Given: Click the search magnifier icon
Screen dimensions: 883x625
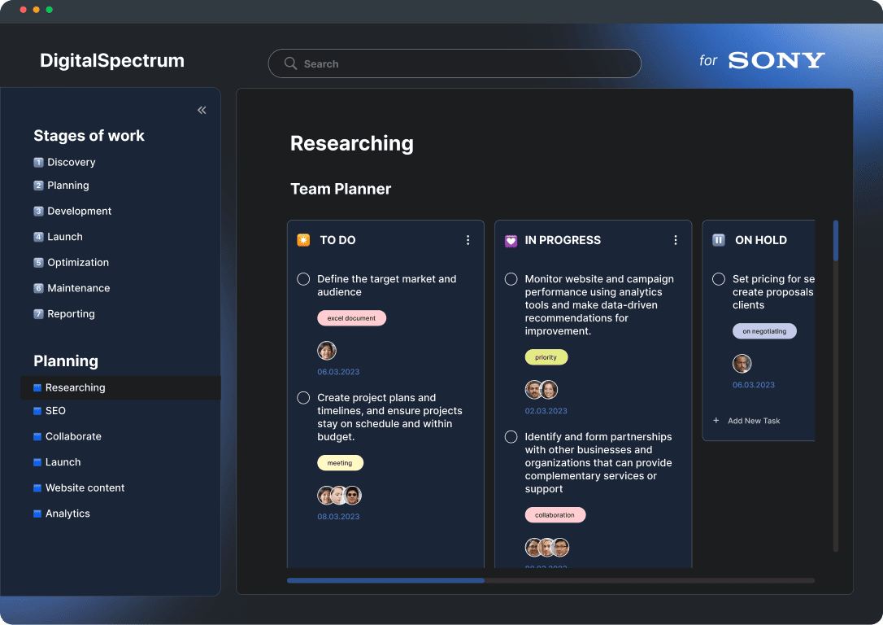Looking at the screenshot, I should point(290,63).
